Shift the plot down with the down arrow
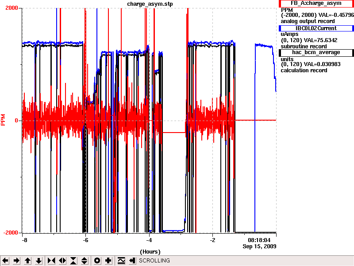 39,261
